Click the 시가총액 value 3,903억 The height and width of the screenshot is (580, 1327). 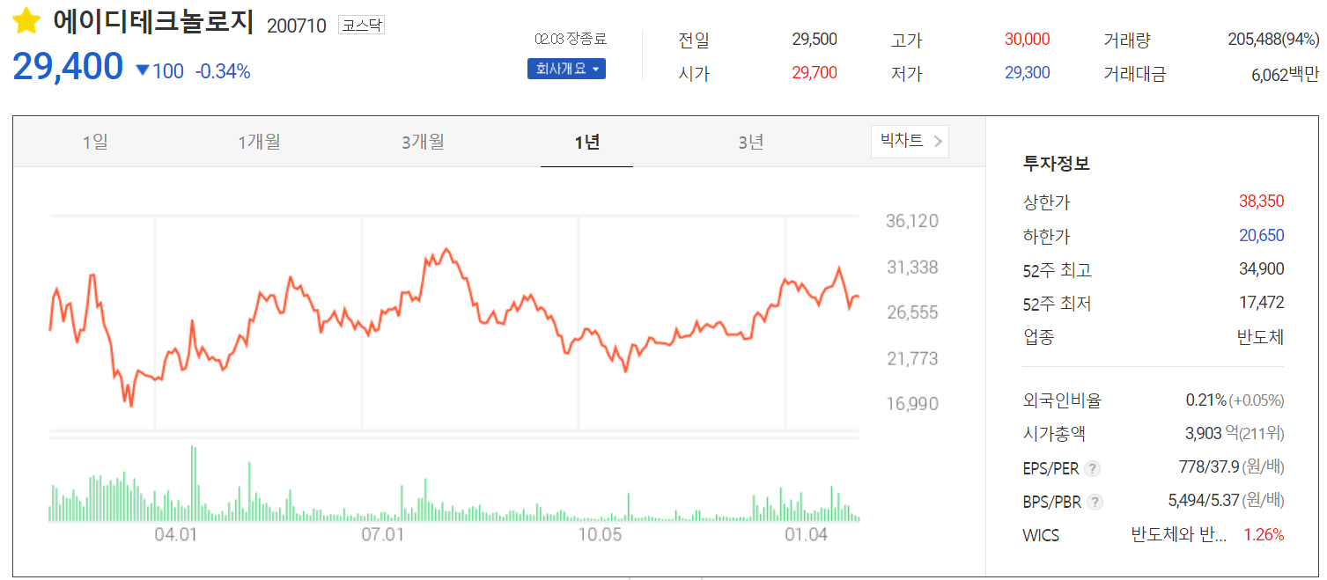(x=1213, y=434)
